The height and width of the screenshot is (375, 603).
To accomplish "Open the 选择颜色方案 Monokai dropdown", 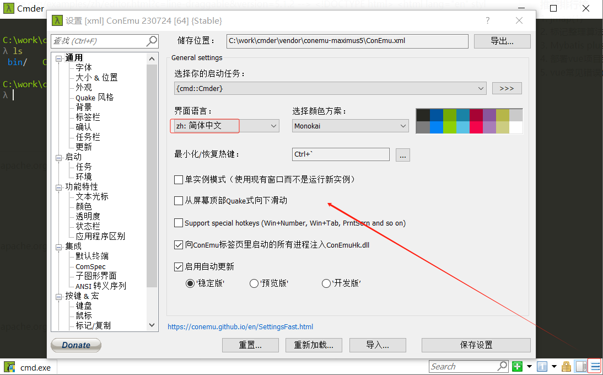I will 351,126.
